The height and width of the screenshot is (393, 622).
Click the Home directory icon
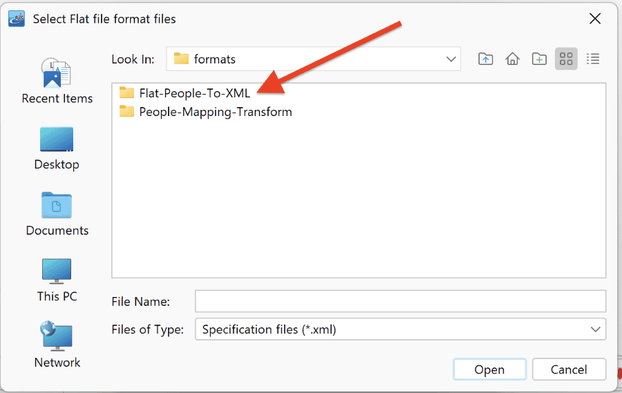click(x=512, y=59)
